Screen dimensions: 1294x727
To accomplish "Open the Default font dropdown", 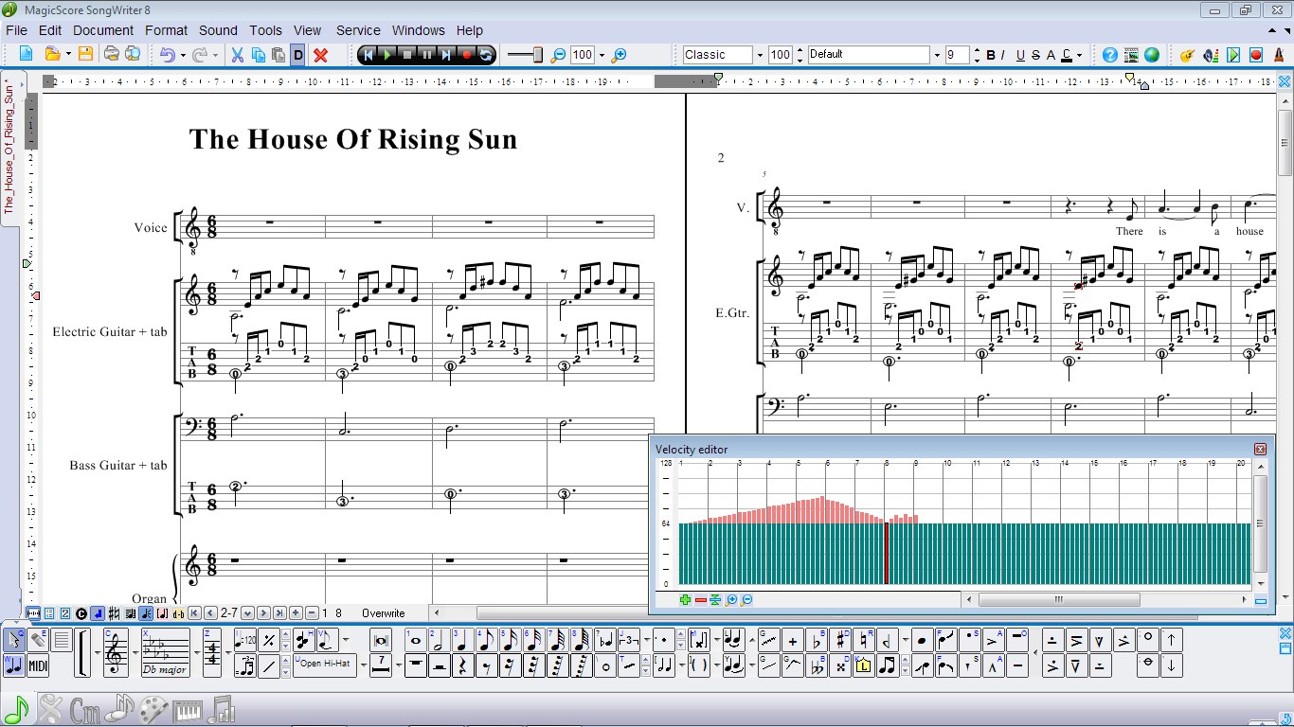I will coord(936,55).
